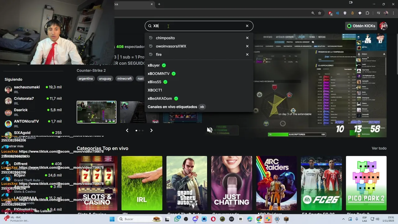398x224 pixels.
Task: Open the red extension with the 1 badge
Action: 330,13
